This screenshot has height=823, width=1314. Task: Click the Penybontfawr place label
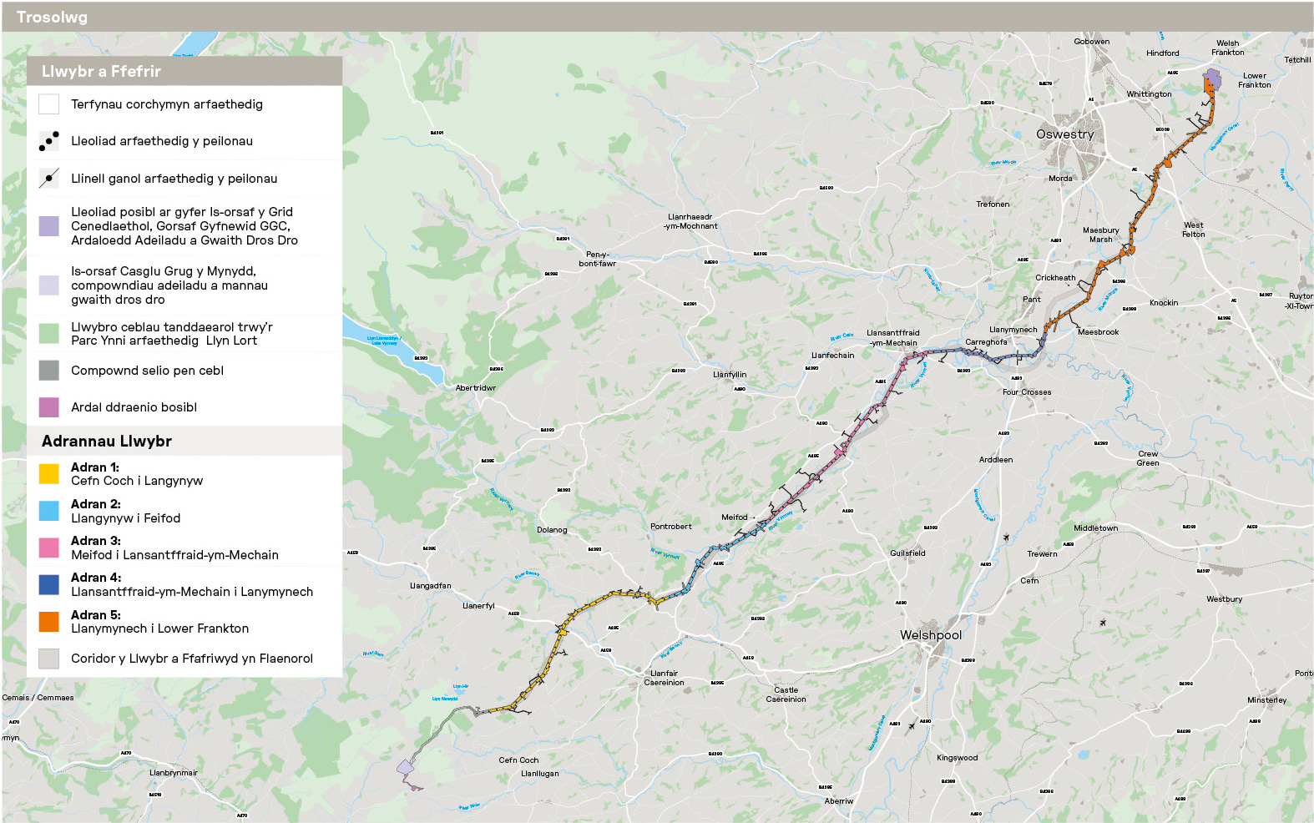click(598, 259)
